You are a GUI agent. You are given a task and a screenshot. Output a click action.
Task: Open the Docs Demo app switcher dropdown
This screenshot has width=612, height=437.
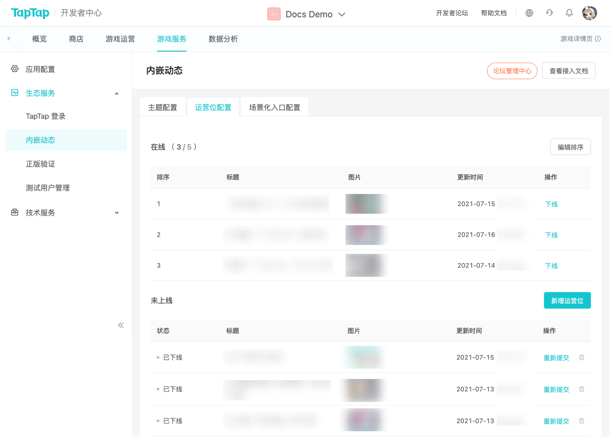tap(342, 14)
